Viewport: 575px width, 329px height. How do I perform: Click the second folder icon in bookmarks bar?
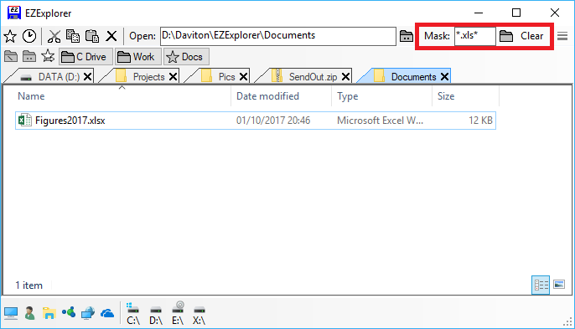(29, 57)
